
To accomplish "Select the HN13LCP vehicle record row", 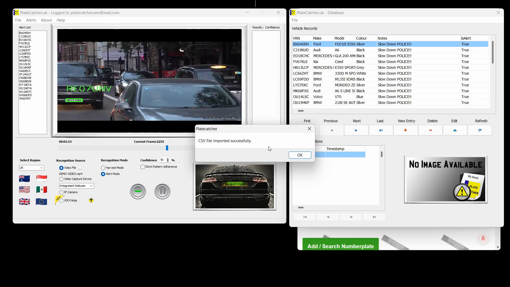I will [390, 67].
